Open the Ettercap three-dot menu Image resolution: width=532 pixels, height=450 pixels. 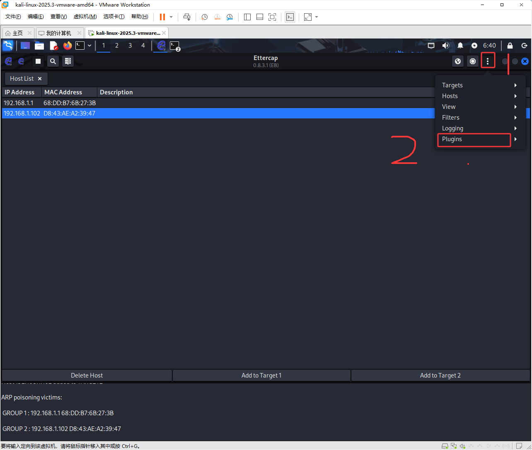click(488, 61)
